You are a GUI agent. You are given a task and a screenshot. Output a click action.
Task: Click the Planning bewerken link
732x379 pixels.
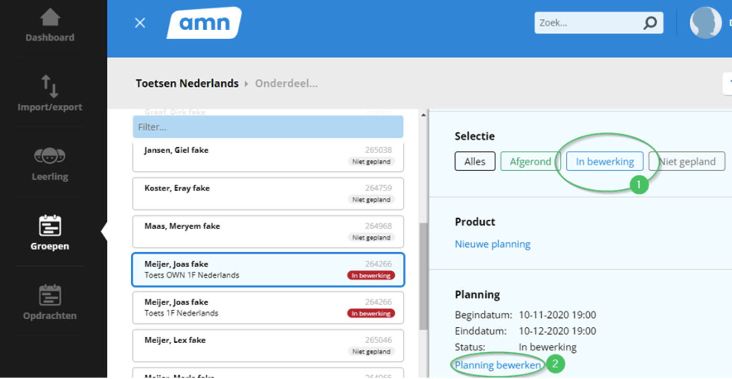[498, 365]
